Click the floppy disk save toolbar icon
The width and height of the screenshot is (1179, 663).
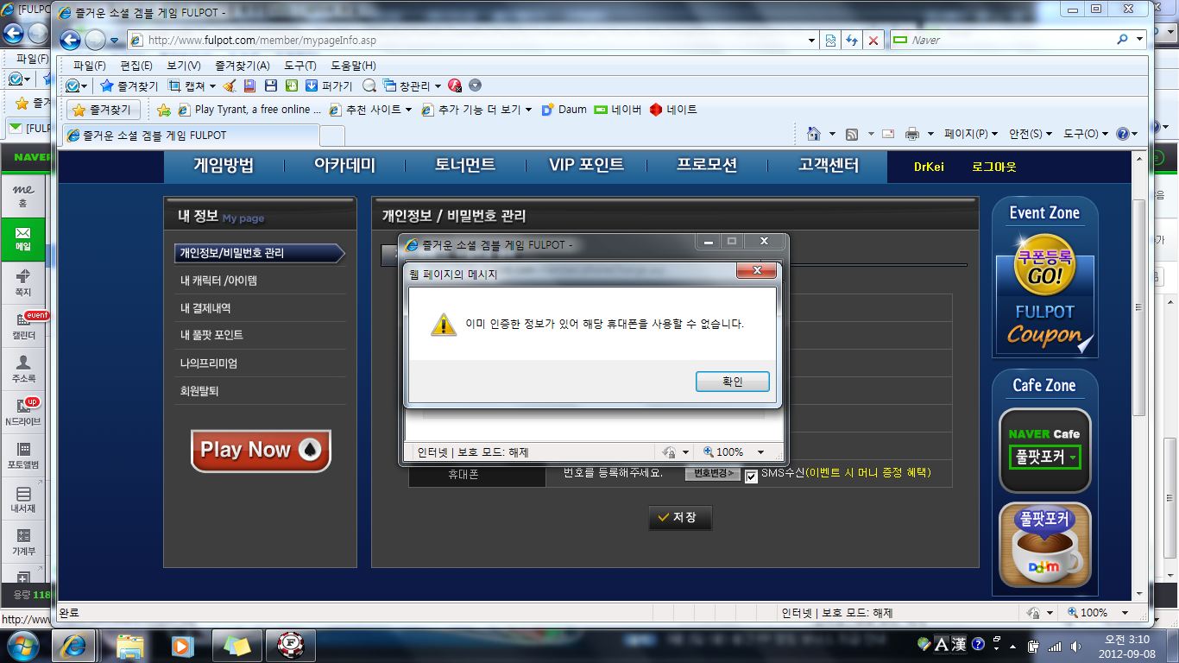(270, 86)
